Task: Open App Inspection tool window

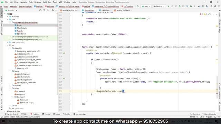Action: pos(79,114)
